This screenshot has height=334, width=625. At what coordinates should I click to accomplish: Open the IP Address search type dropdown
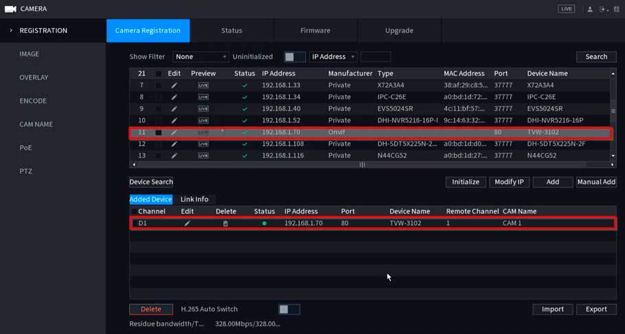click(333, 57)
